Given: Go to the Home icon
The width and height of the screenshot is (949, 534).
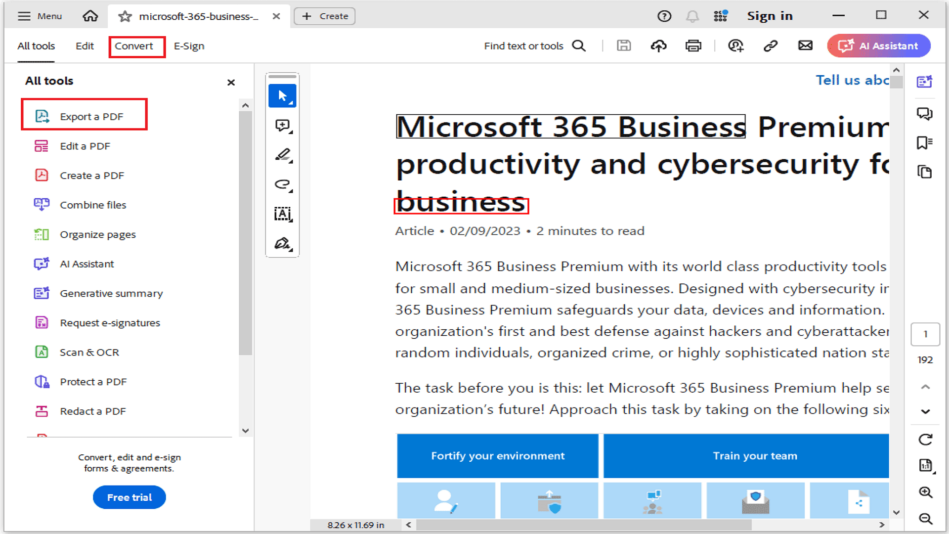Looking at the screenshot, I should 90,16.
